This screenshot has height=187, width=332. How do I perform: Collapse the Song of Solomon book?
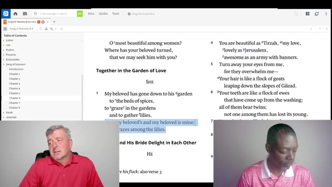[4, 64]
